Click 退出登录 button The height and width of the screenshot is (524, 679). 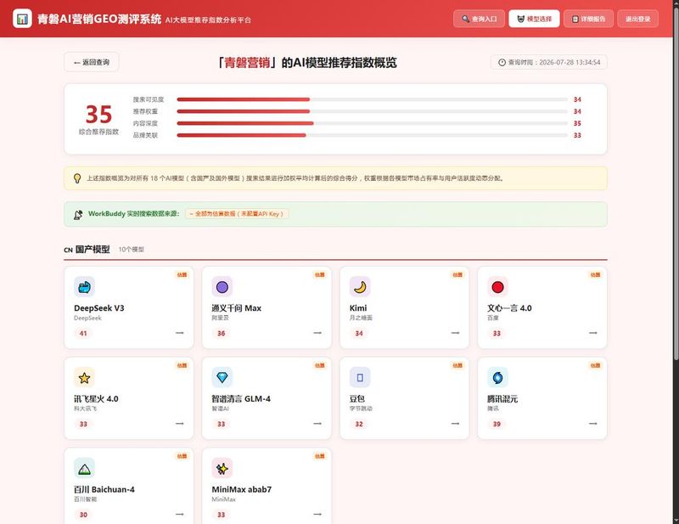pyautogui.click(x=638, y=19)
